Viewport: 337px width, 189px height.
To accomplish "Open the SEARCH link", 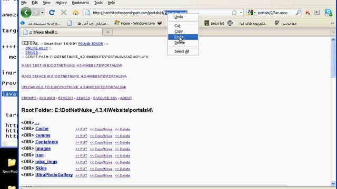I will (x=83, y=98).
